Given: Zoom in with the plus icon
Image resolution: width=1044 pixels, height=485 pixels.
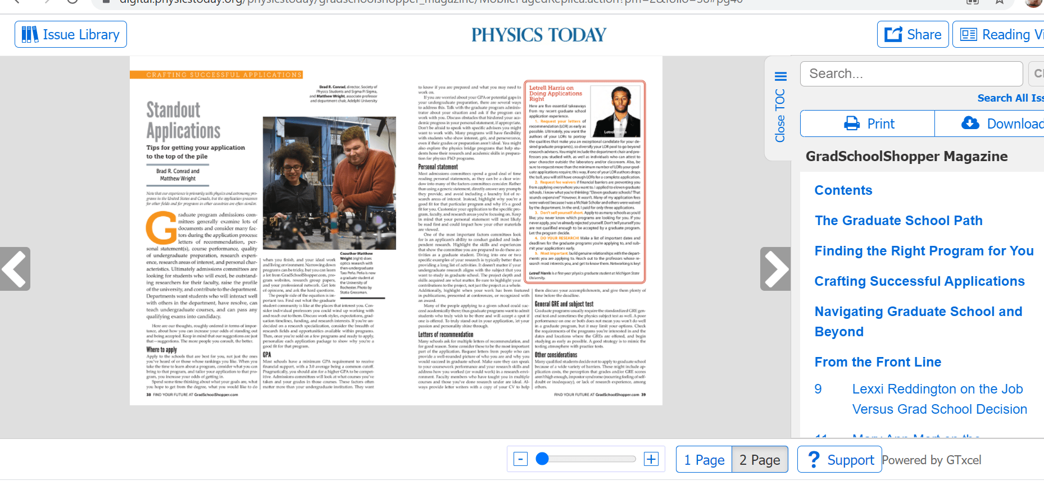Looking at the screenshot, I should tap(651, 459).
